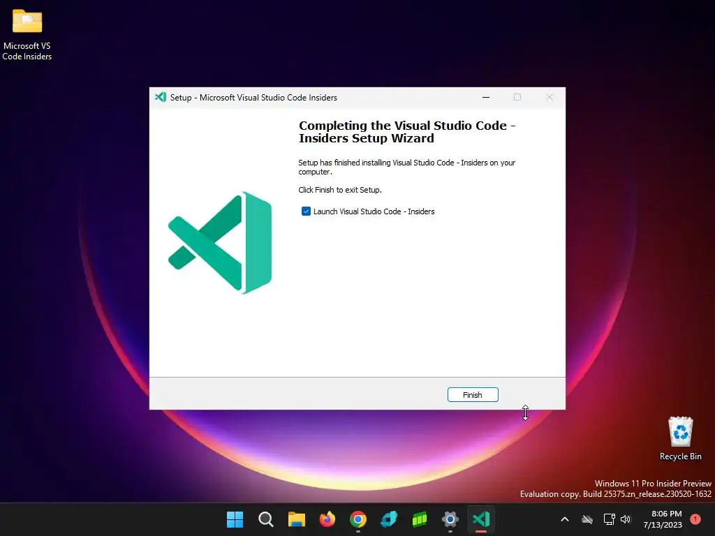
Task: Click the Setup wizard maximize button
Action: tap(517, 97)
